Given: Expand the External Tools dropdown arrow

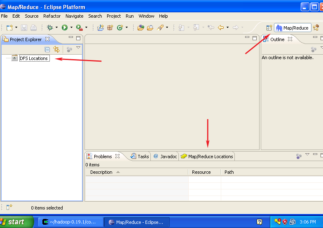Looking at the screenshot, I should coord(86,27).
